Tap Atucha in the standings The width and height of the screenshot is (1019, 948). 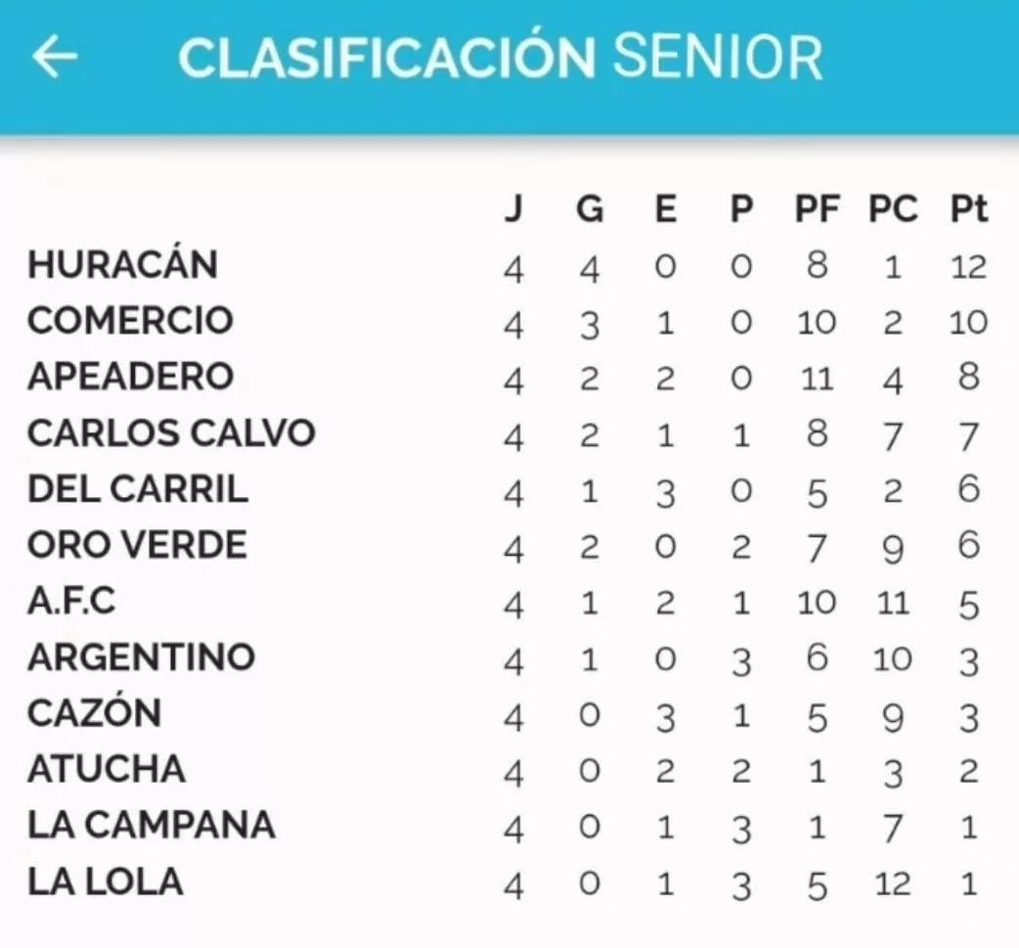[106, 768]
